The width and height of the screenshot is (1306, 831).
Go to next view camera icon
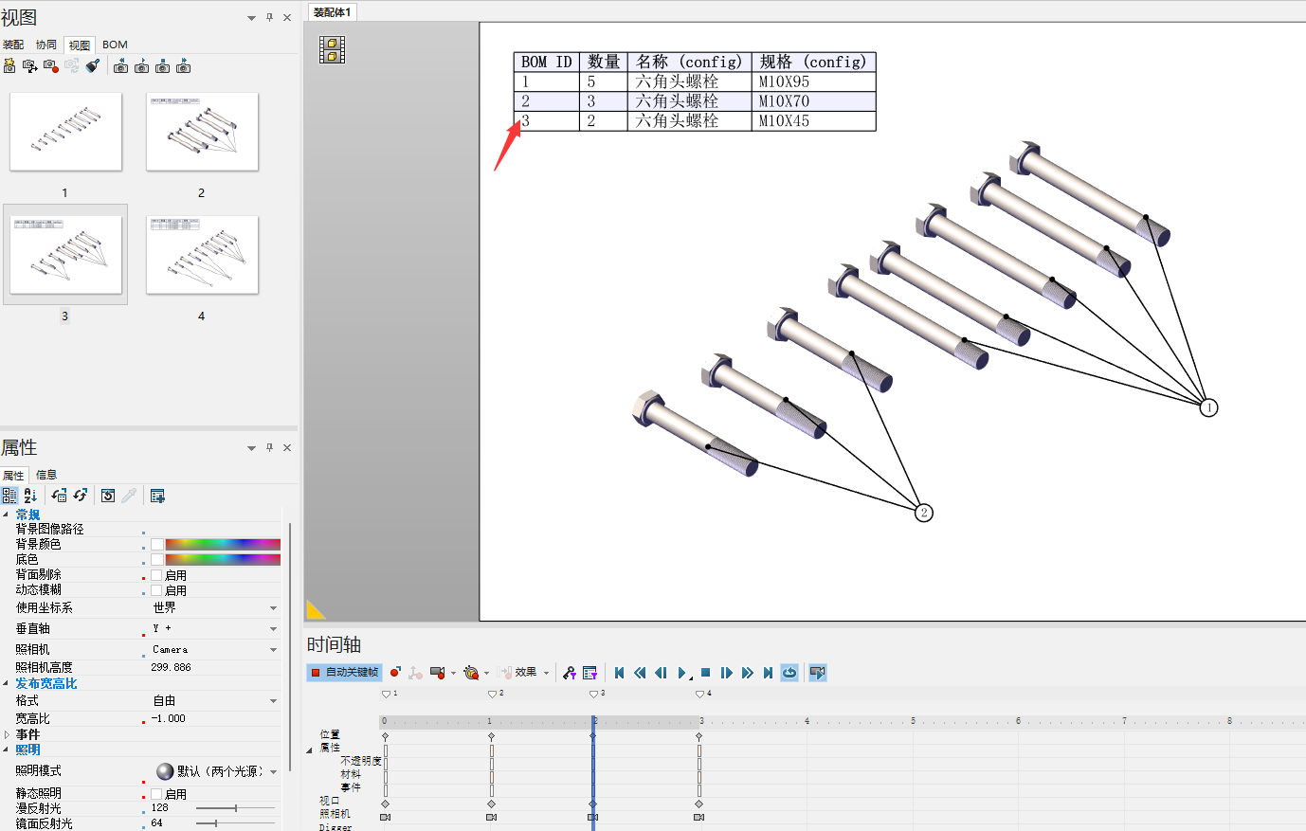coord(184,66)
